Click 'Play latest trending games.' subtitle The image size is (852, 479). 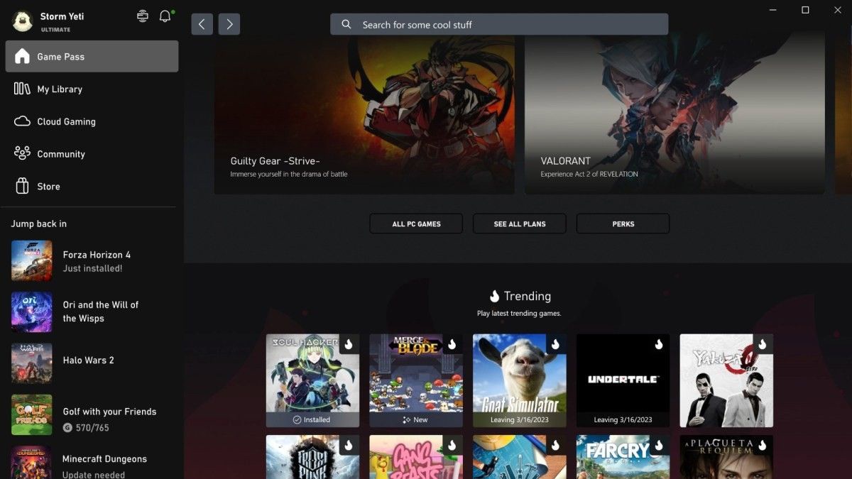(519, 313)
